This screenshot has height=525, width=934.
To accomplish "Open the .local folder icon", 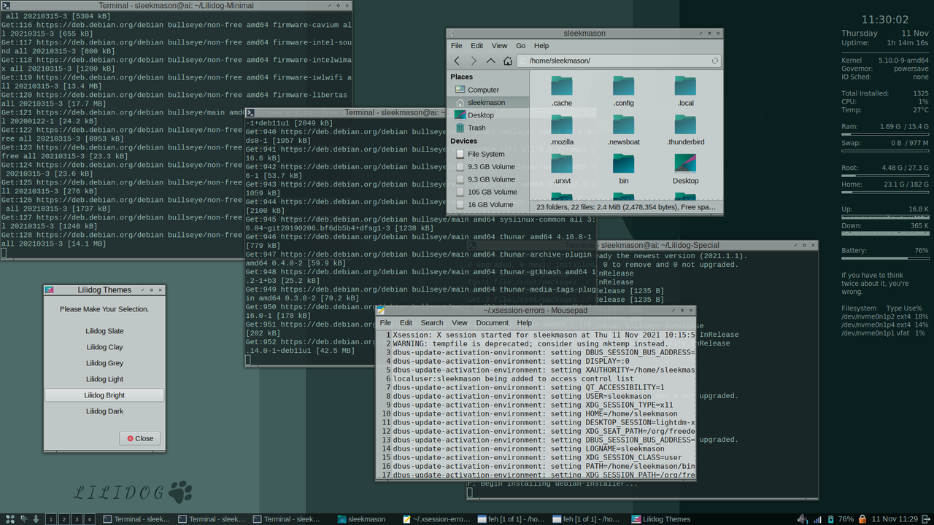I will (x=685, y=86).
